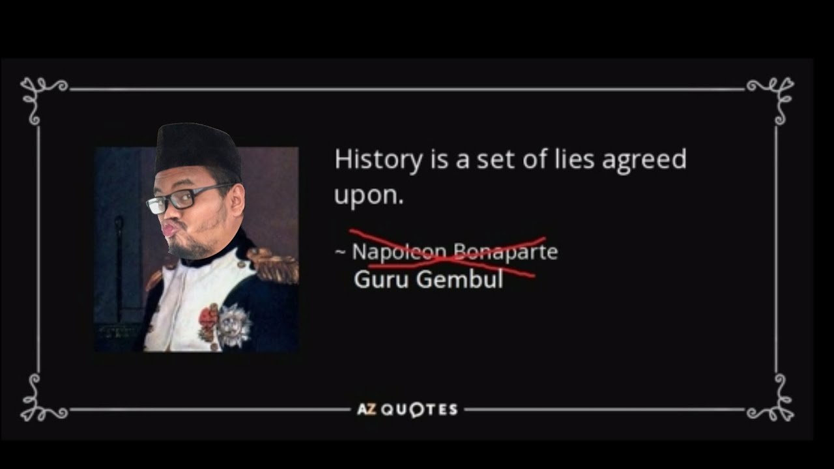
Task: Click the silver star medal on uniform
Action: click(x=234, y=324)
